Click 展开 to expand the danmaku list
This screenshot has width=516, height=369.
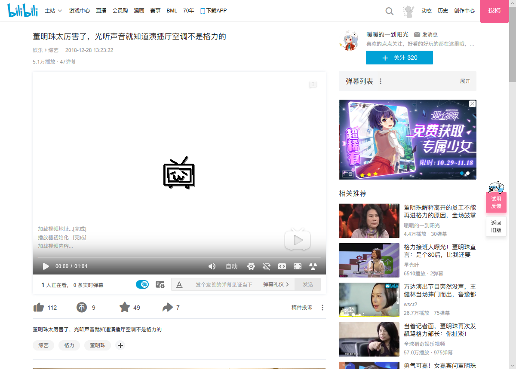(464, 81)
